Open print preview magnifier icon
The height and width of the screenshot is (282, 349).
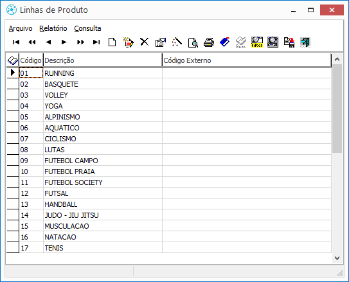coord(193,42)
